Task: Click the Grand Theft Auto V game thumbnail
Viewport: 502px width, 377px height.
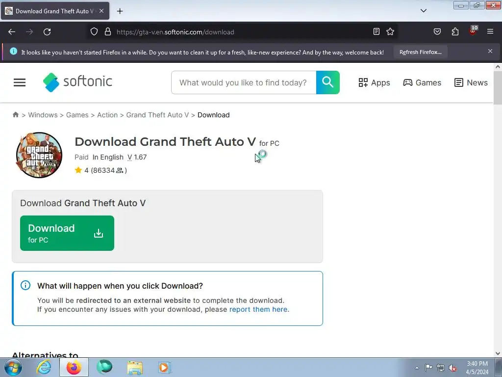Action: pos(39,155)
